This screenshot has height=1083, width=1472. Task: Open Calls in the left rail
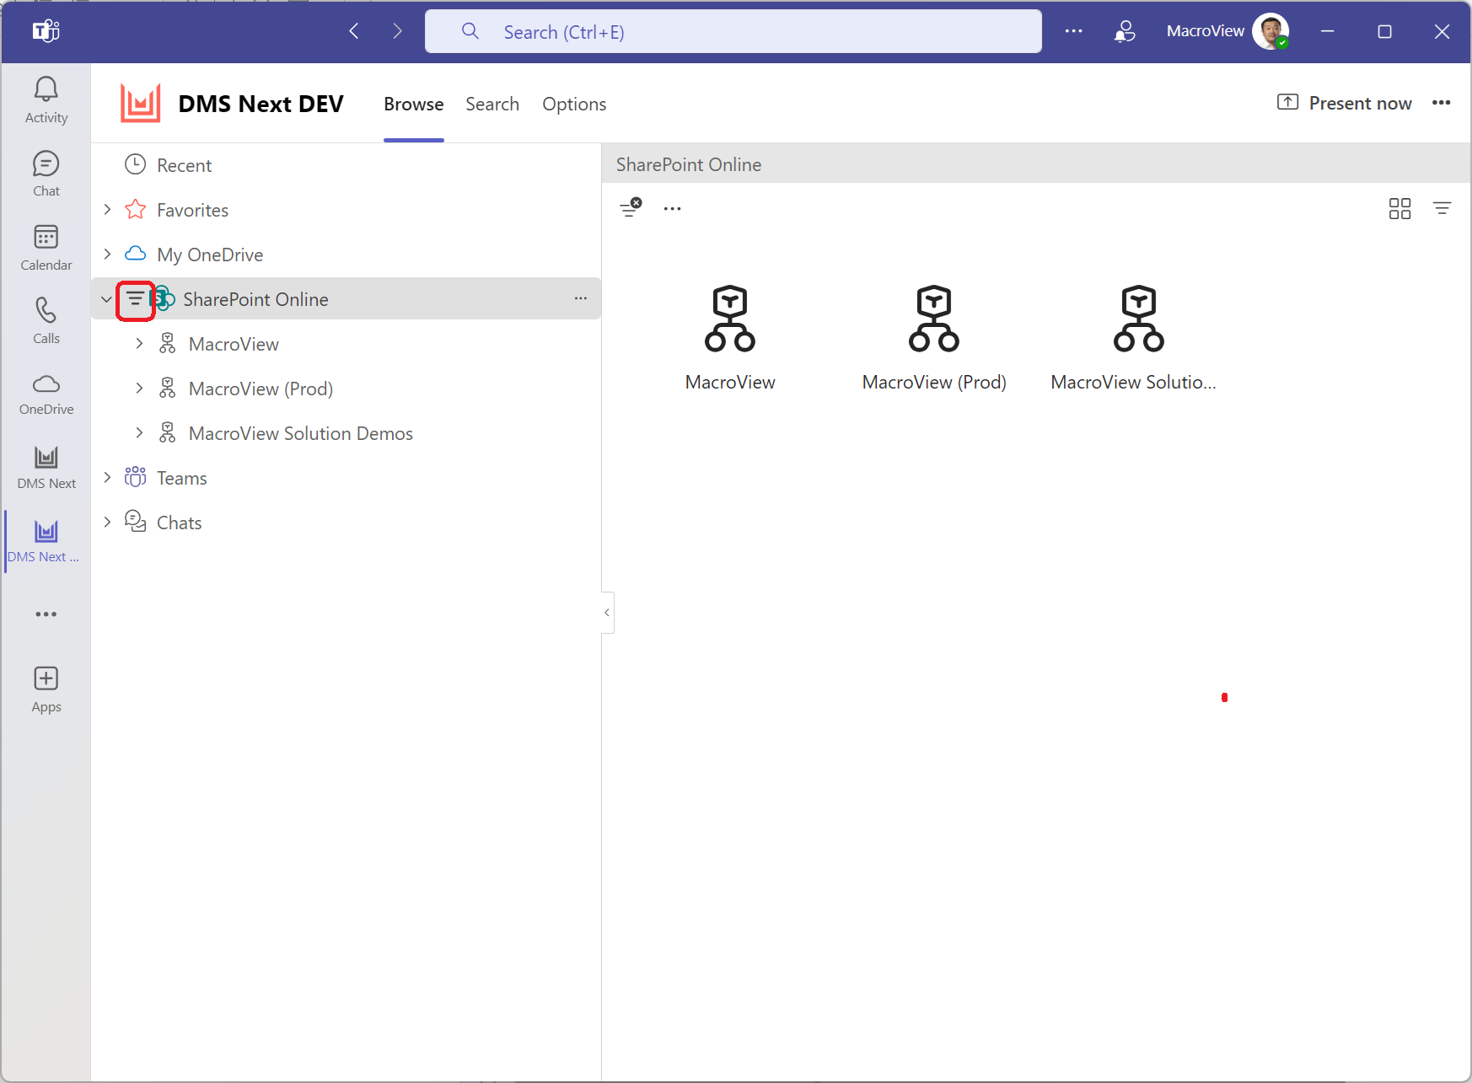pos(46,321)
